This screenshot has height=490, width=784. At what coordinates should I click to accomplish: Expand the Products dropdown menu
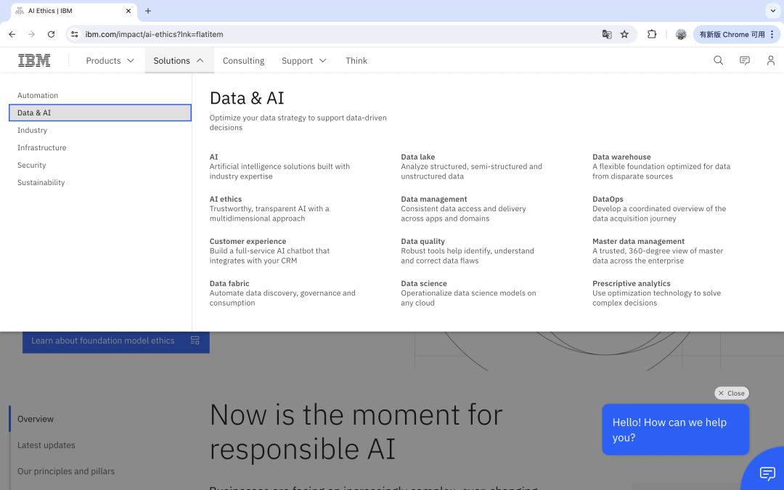[x=110, y=61]
